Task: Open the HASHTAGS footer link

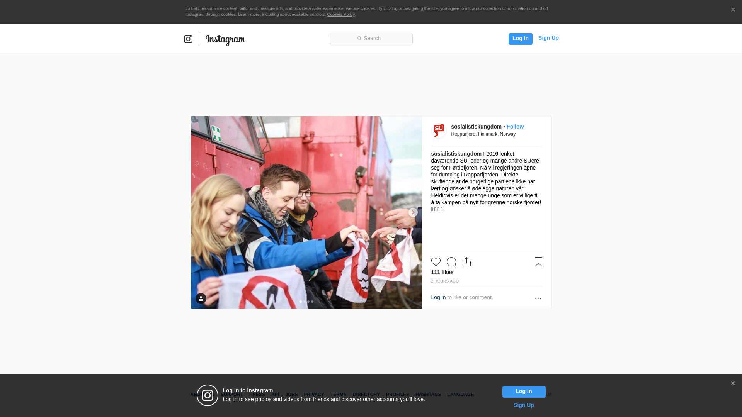Action: (x=428, y=395)
